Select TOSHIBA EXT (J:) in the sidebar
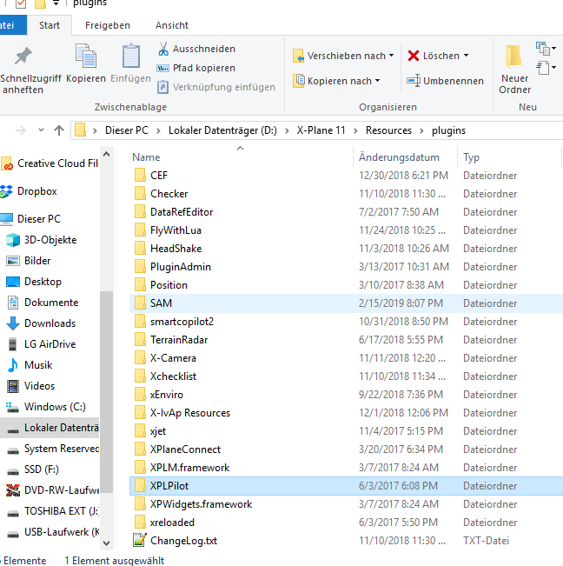563x566 pixels. pos(53,511)
